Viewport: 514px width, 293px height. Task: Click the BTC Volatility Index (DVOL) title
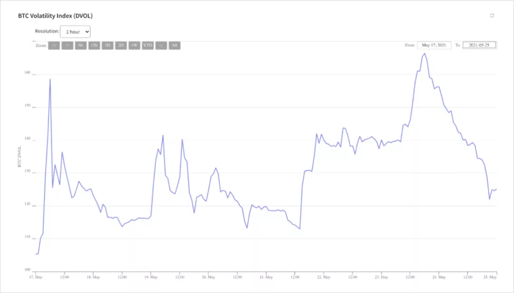tap(55, 16)
